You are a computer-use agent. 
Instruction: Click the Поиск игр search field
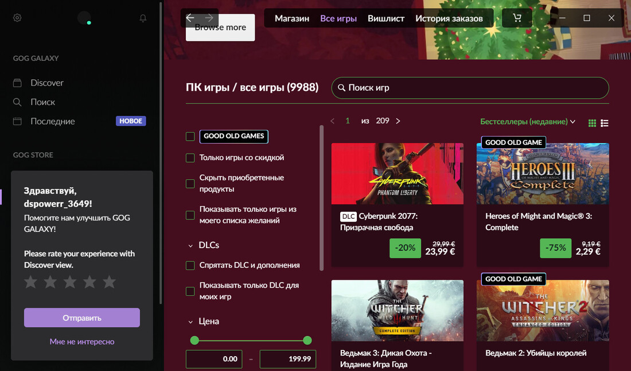coord(470,88)
